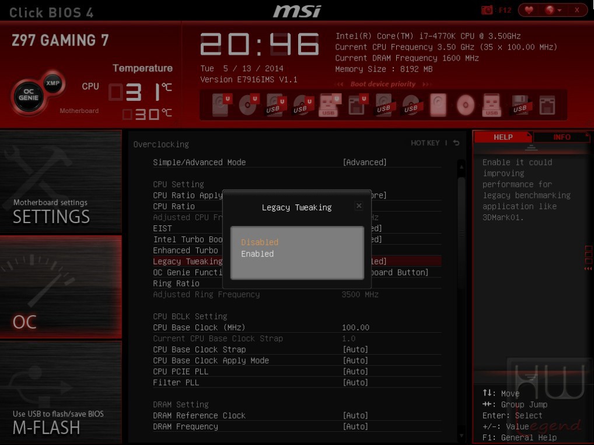Screen dimensions: 594x445
Task: Click right arrows beside Boot device priority
Action: pos(427,84)
